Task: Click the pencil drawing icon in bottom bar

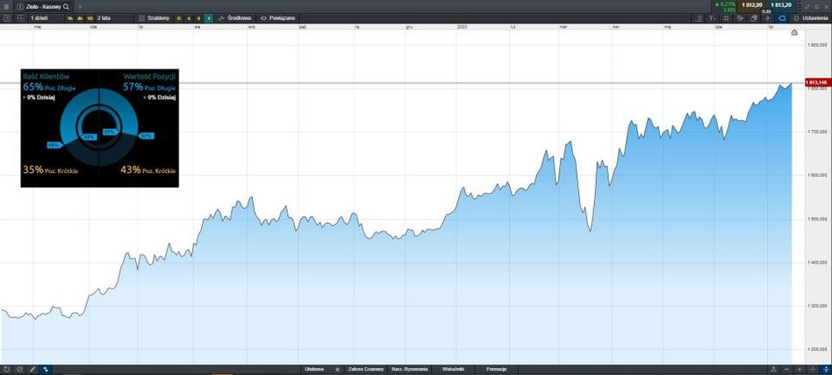Action: click(32, 369)
